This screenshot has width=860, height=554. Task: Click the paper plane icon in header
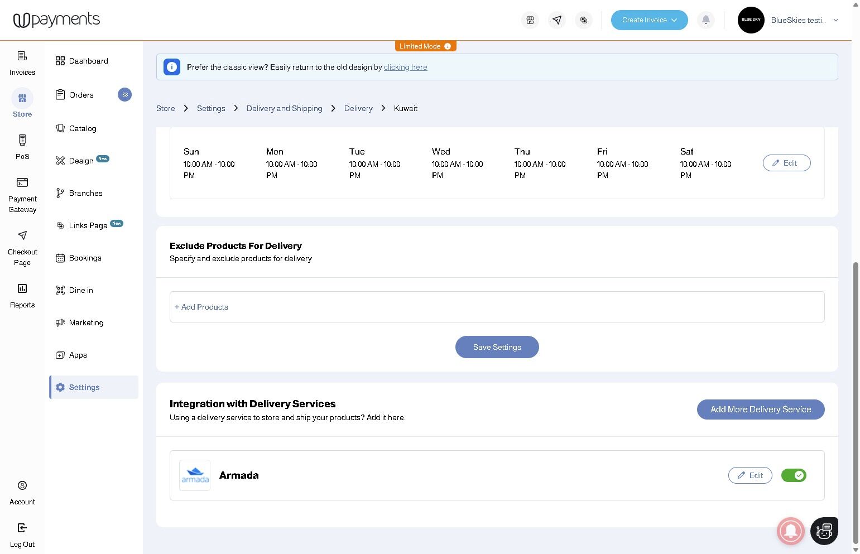click(556, 20)
